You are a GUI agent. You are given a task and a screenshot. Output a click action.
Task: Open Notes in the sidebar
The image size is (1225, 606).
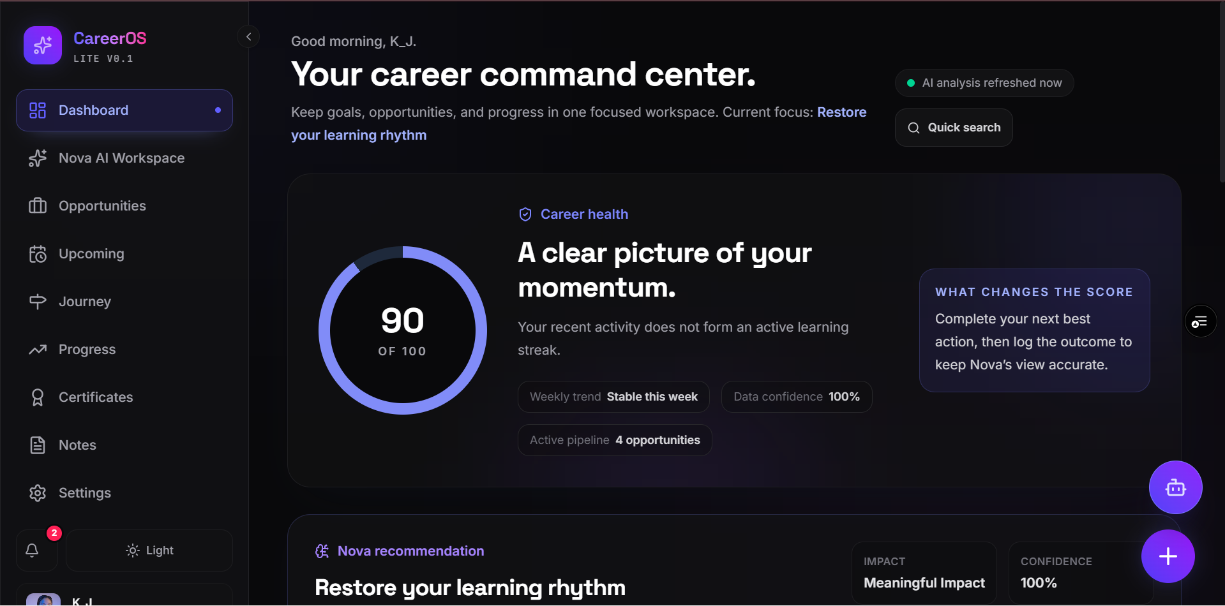pyautogui.click(x=124, y=445)
